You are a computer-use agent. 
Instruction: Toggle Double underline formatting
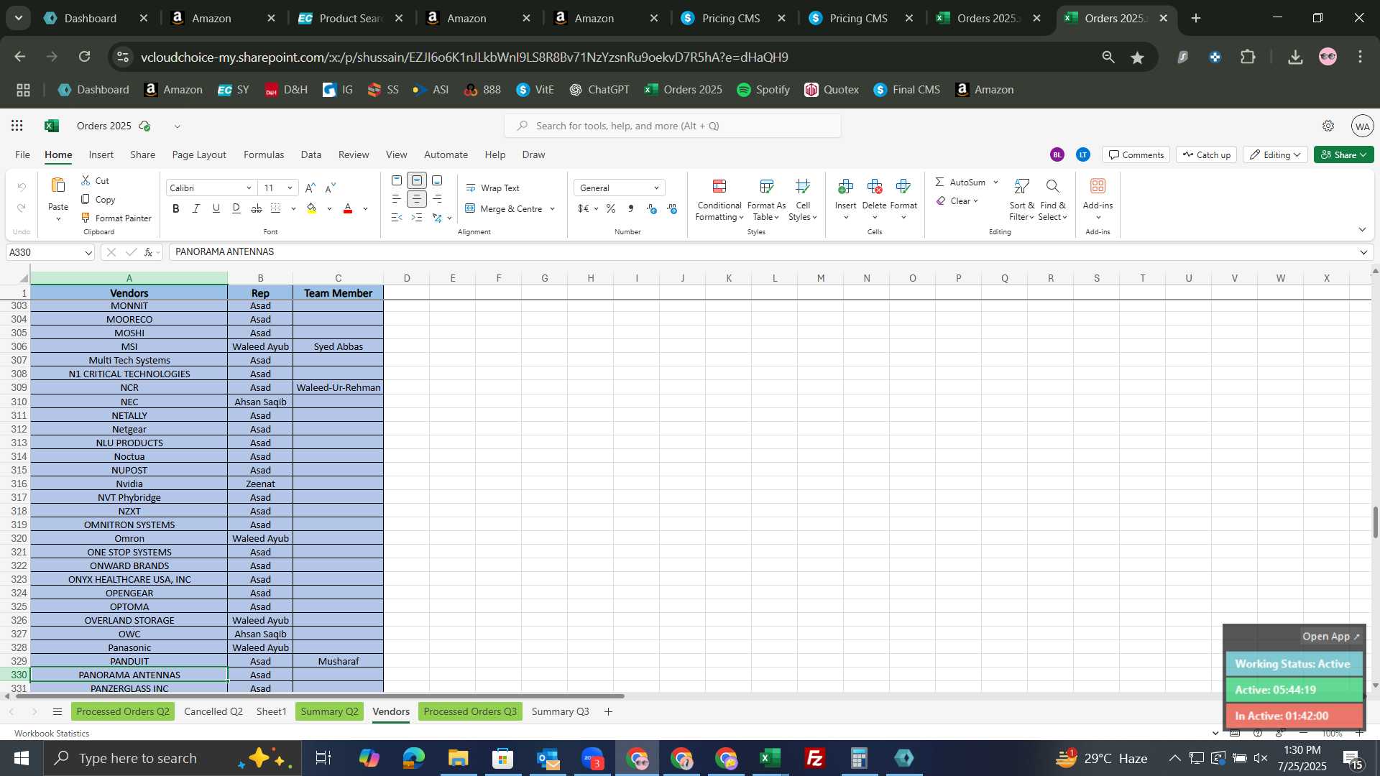point(236,208)
